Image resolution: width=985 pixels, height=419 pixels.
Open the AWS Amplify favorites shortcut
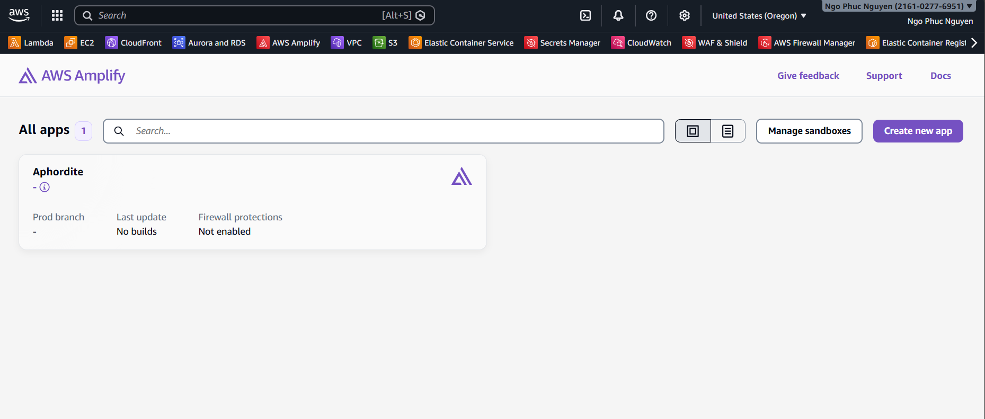click(289, 43)
